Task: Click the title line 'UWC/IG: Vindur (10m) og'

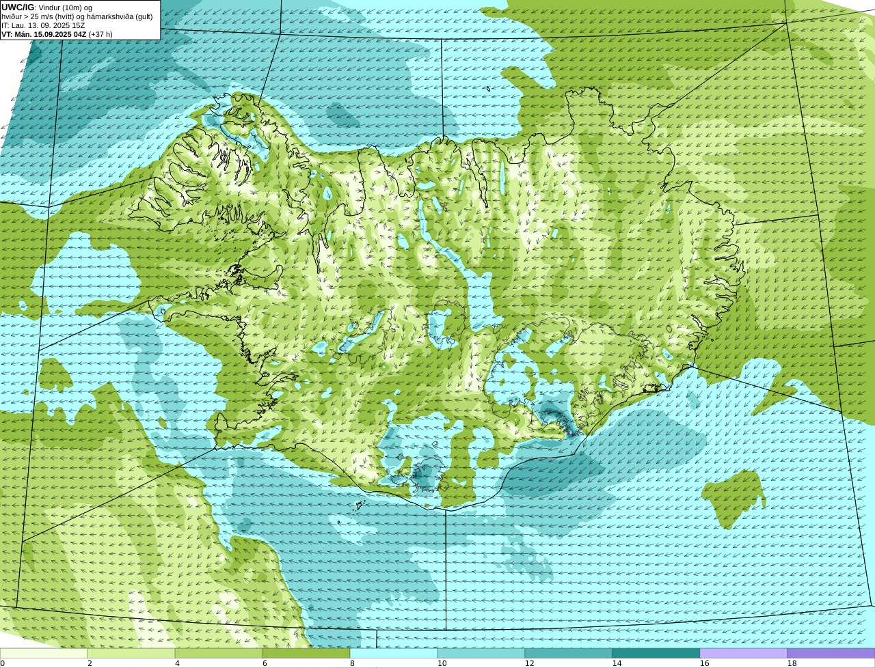Action: click(x=46, y=7)
